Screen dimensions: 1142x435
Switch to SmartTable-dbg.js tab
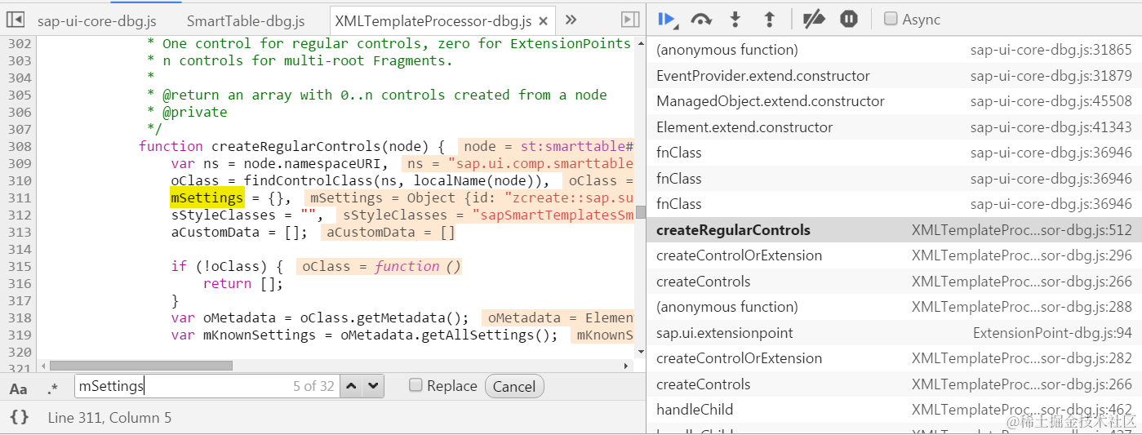246,20
